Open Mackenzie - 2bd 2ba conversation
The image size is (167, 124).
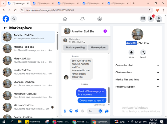(28, 95)
